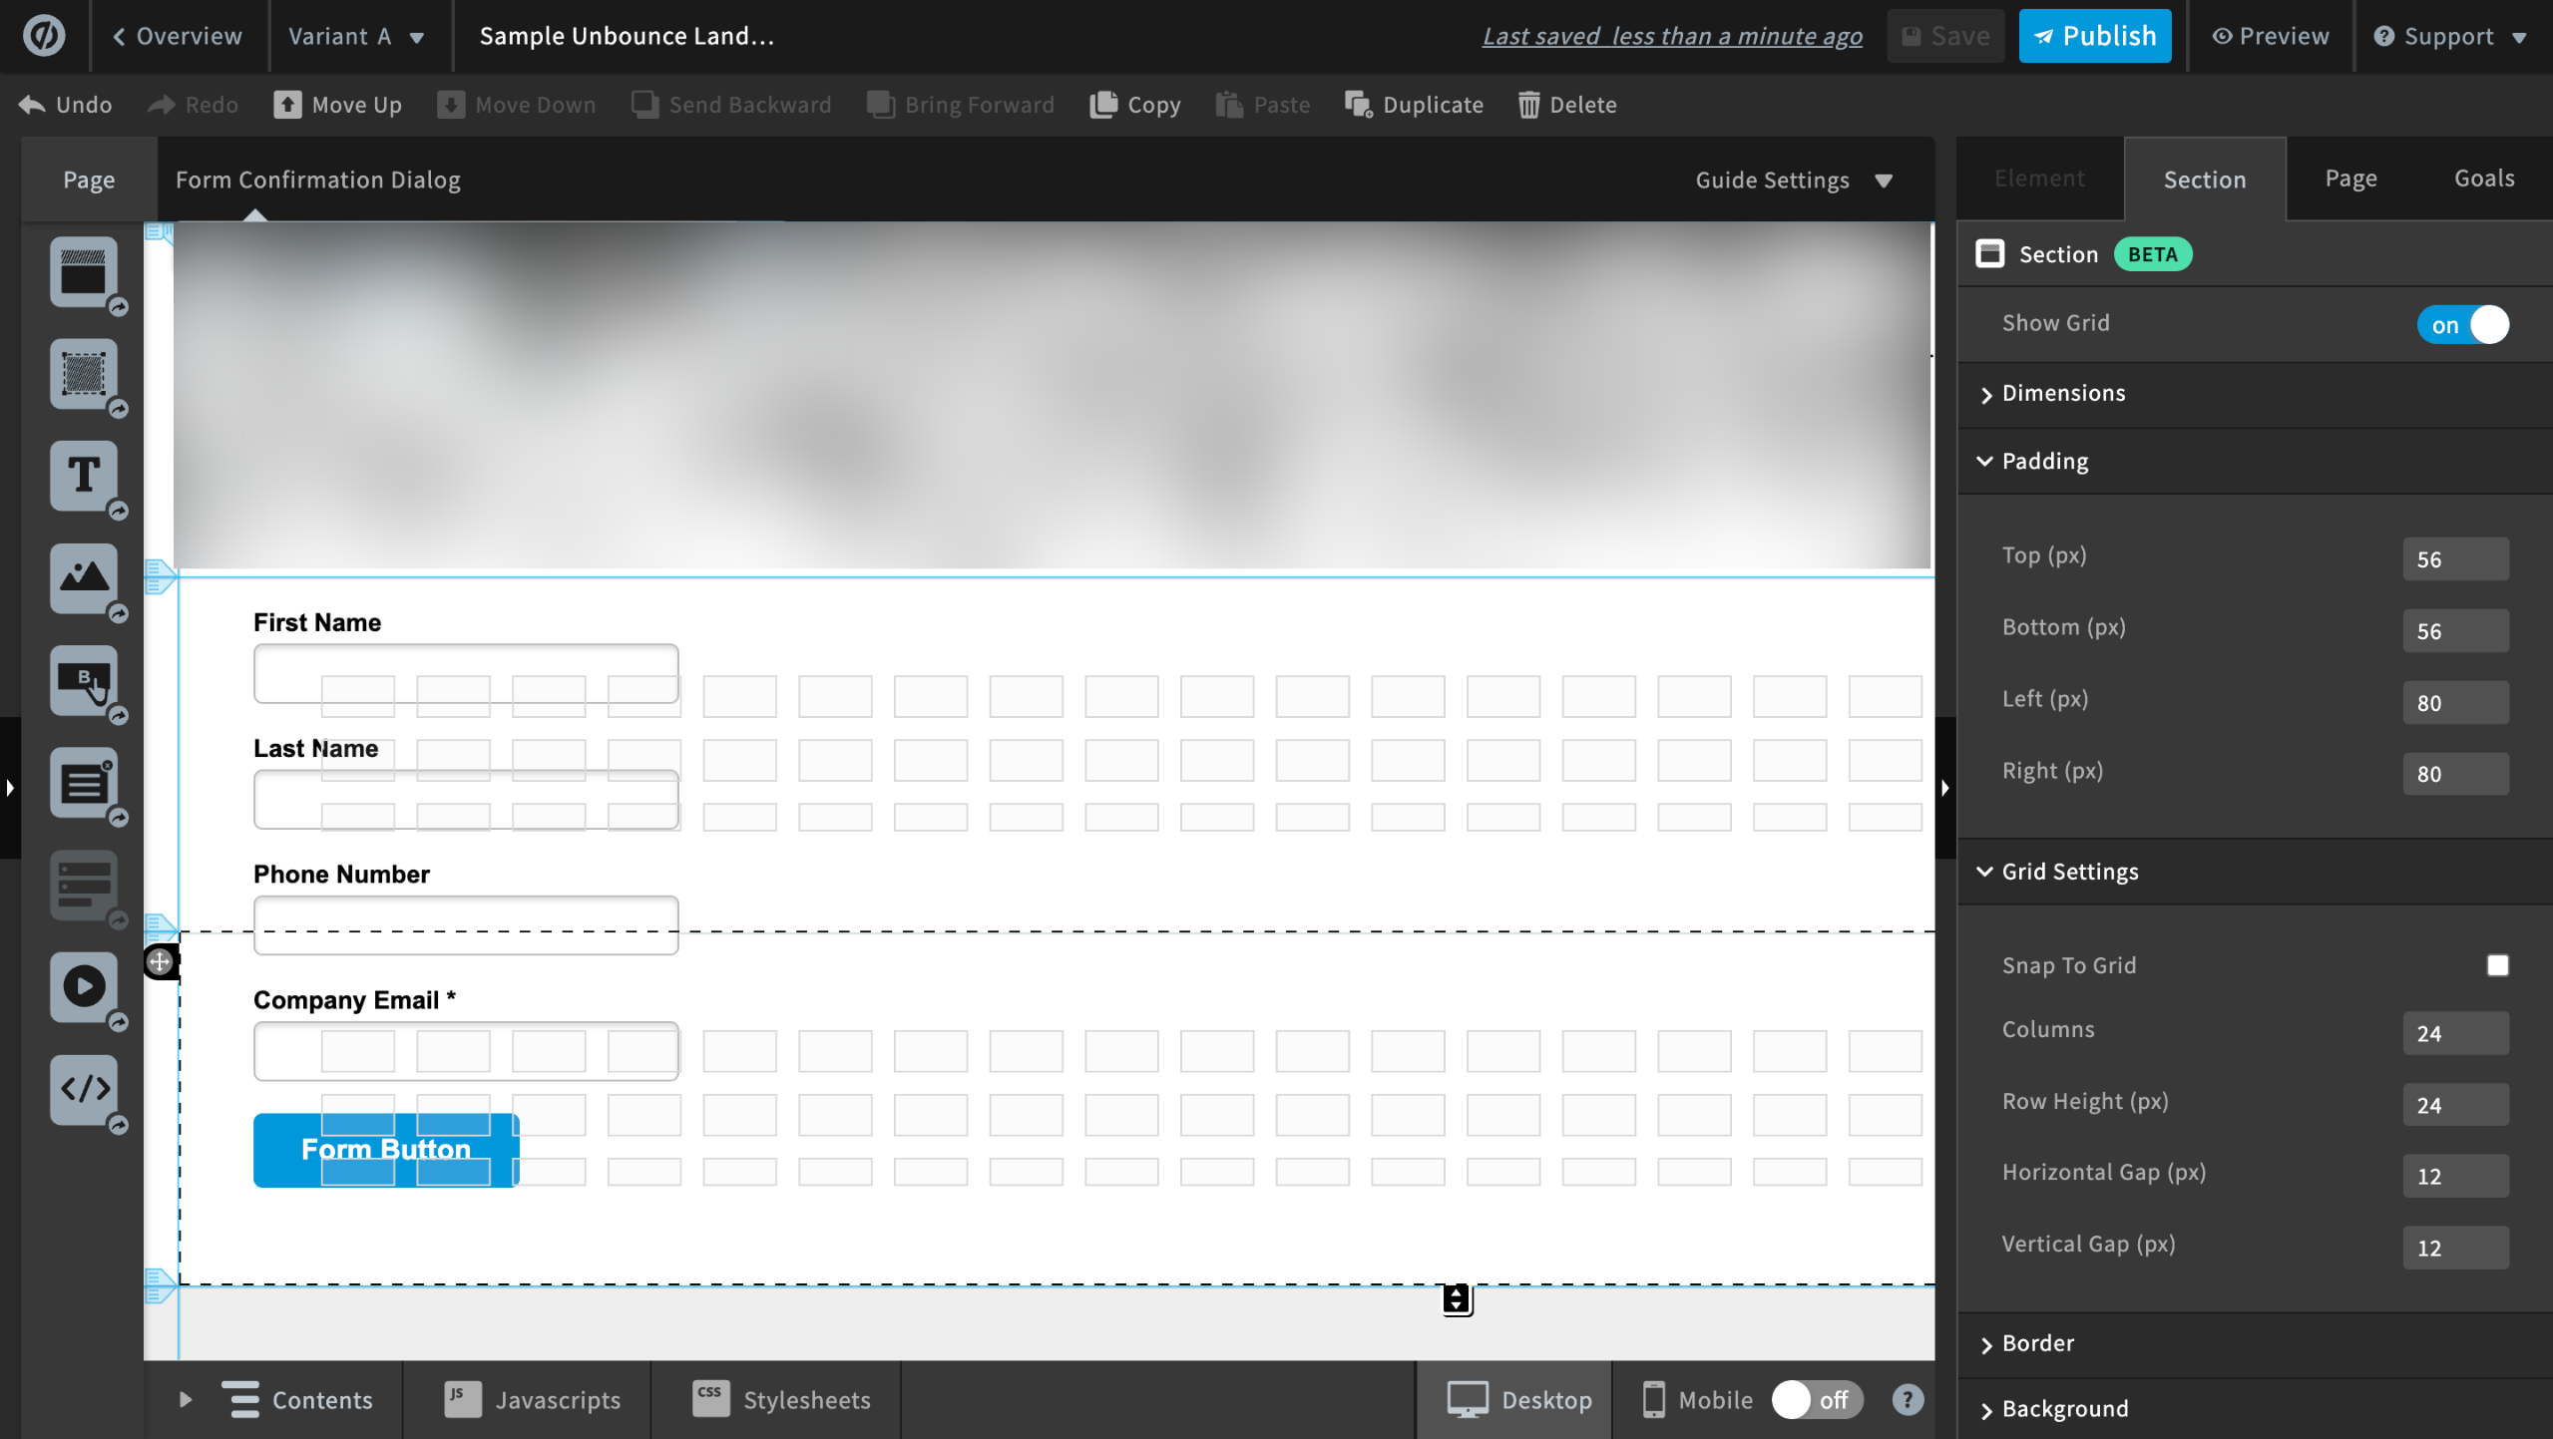Click the Columns value input field
2553x1439 pixels.
(x=2454, y=1033)
